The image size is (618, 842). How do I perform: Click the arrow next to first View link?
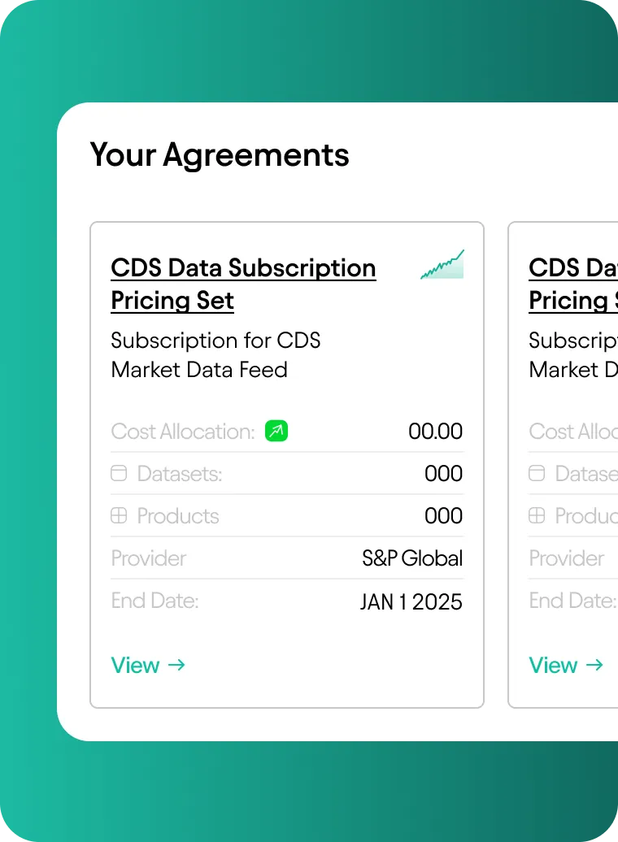176,665
